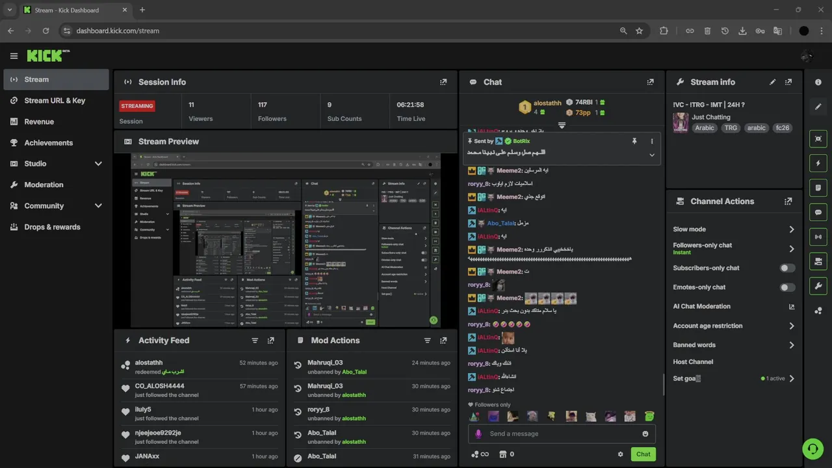The image size is (832, 468).
Task: Bookmark this page with the star icon
Action: click(639, 31)
